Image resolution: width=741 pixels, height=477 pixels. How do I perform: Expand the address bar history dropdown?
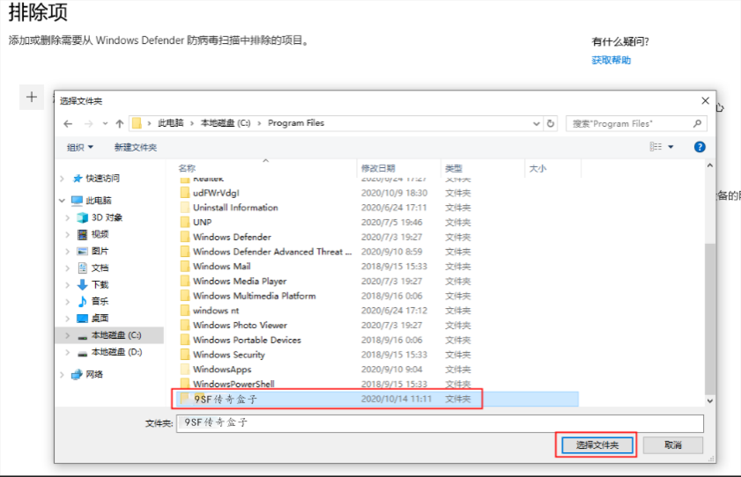point(537,123)
